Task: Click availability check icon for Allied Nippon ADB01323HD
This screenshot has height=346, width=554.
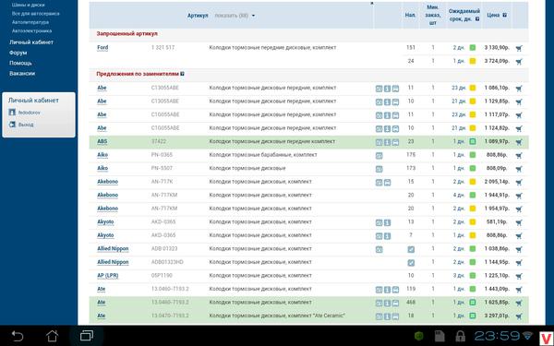Action: coord(411,263)
